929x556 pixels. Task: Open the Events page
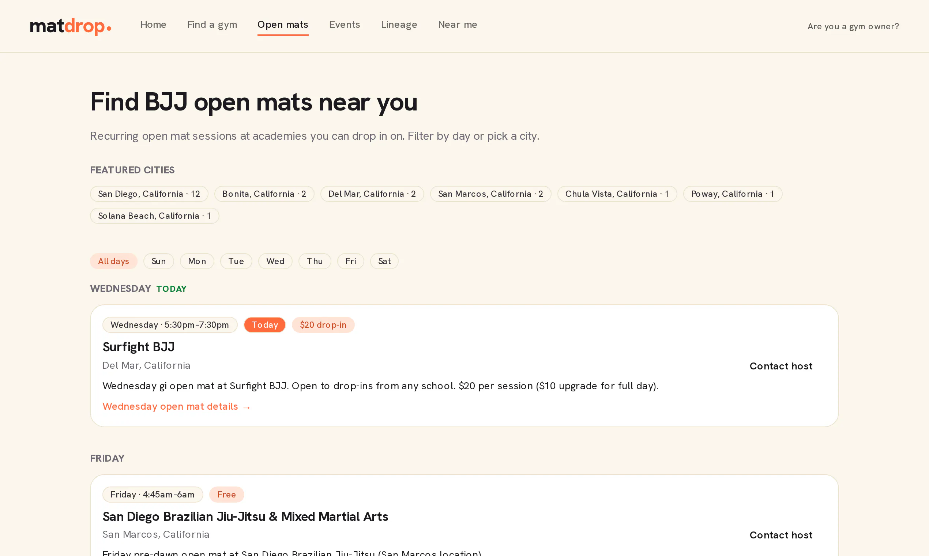pyautogui.click(x=344, y=25)
